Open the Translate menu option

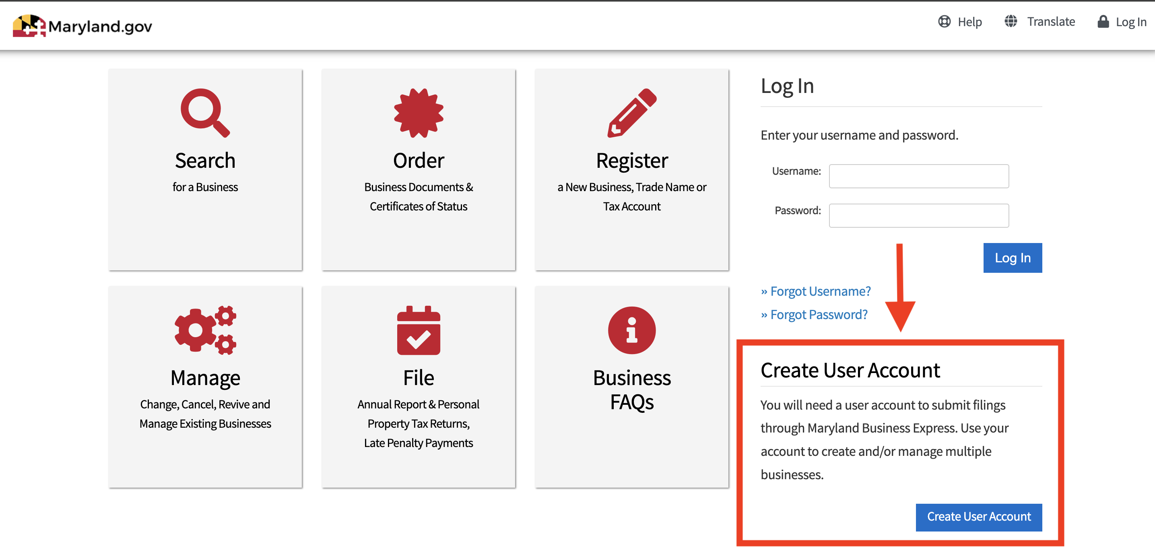point(1039,21)
